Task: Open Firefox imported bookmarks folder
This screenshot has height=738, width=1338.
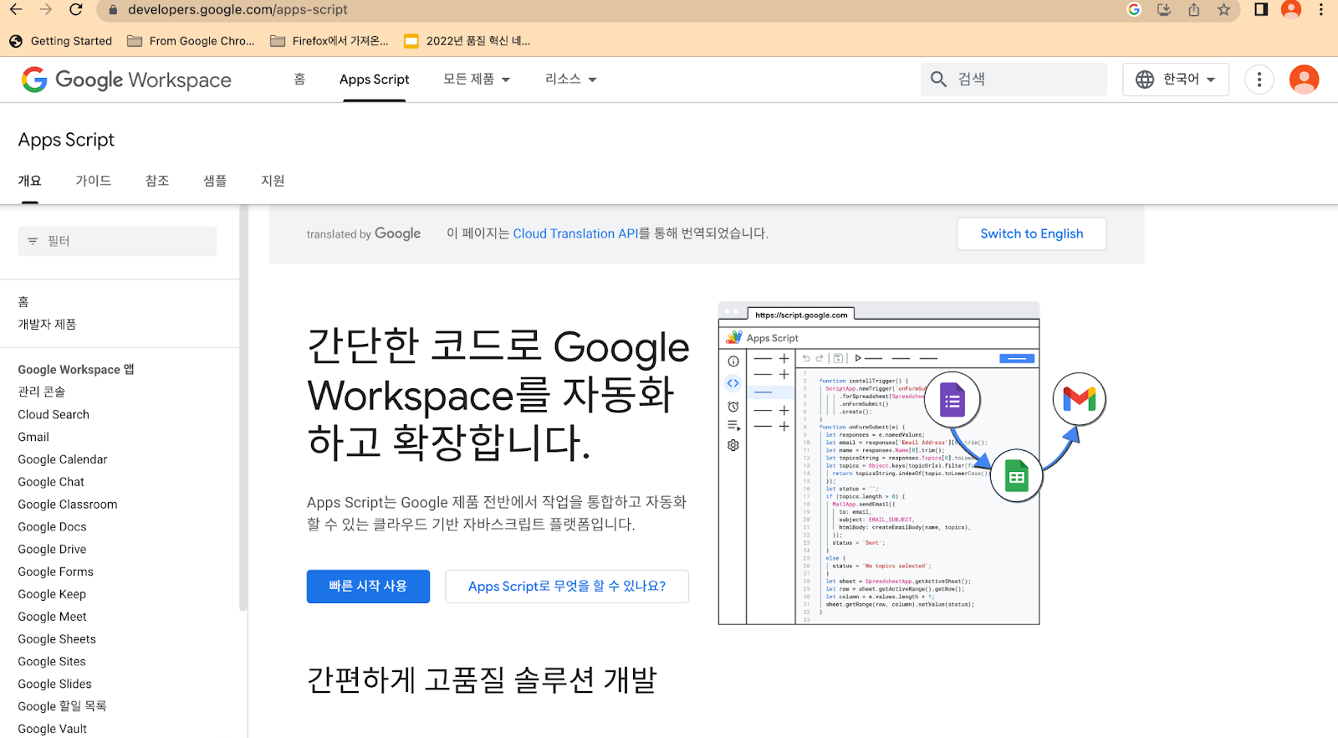Action: tap(329, 41)
